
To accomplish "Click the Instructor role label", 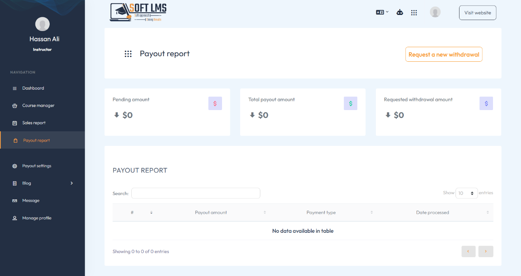I will click(42, 50).
